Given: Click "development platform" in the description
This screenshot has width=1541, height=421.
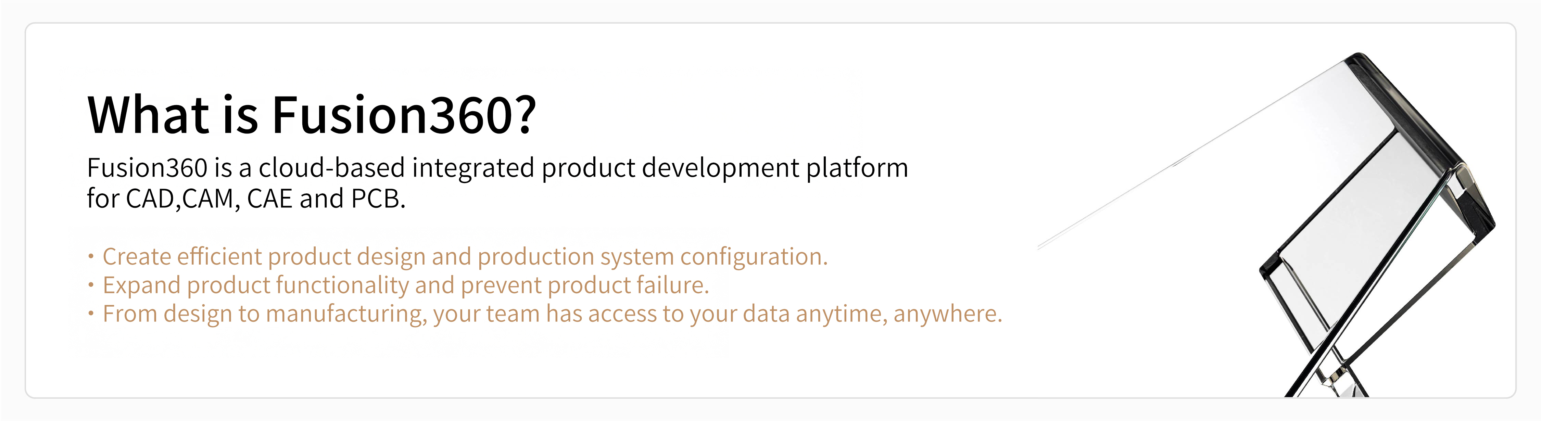Looking at the screenshot, I should click(x=775, y=168).
